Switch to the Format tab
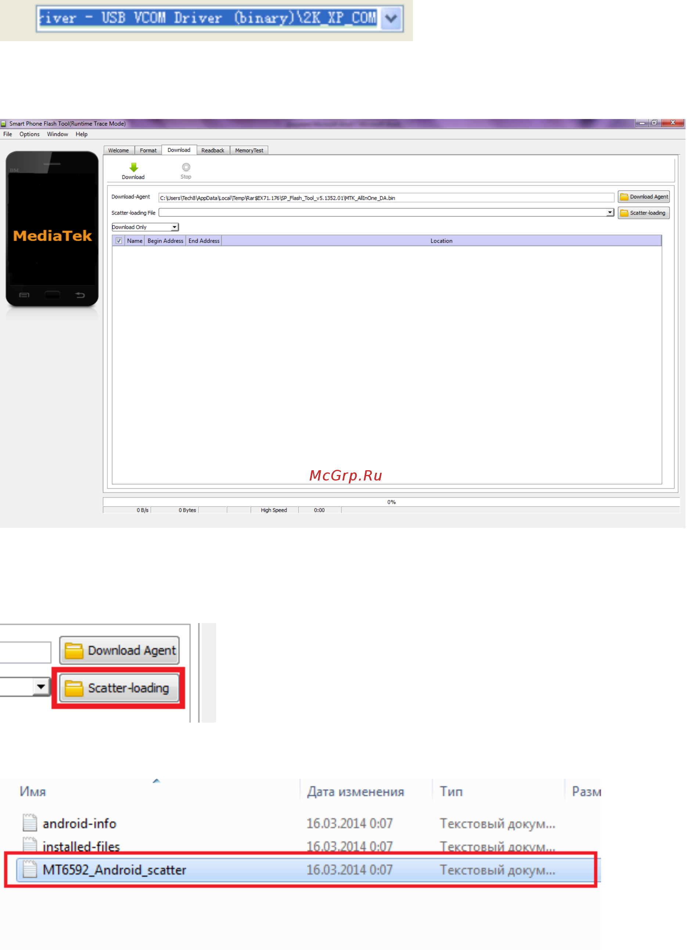 point(148,150)
